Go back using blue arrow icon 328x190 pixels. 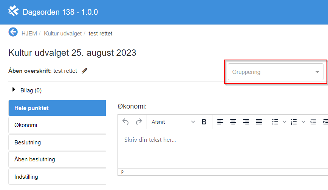click(13, 33)
